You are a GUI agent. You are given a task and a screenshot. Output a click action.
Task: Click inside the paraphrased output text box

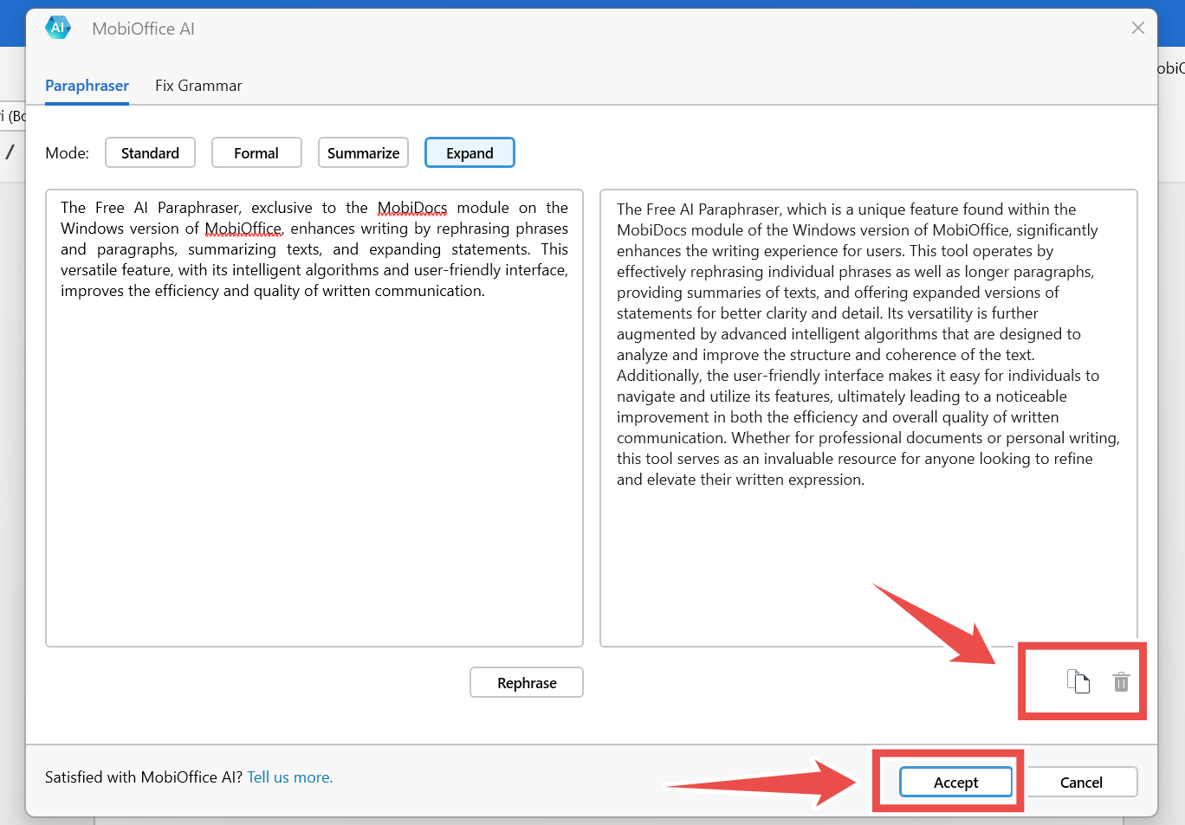click(868, 418)
